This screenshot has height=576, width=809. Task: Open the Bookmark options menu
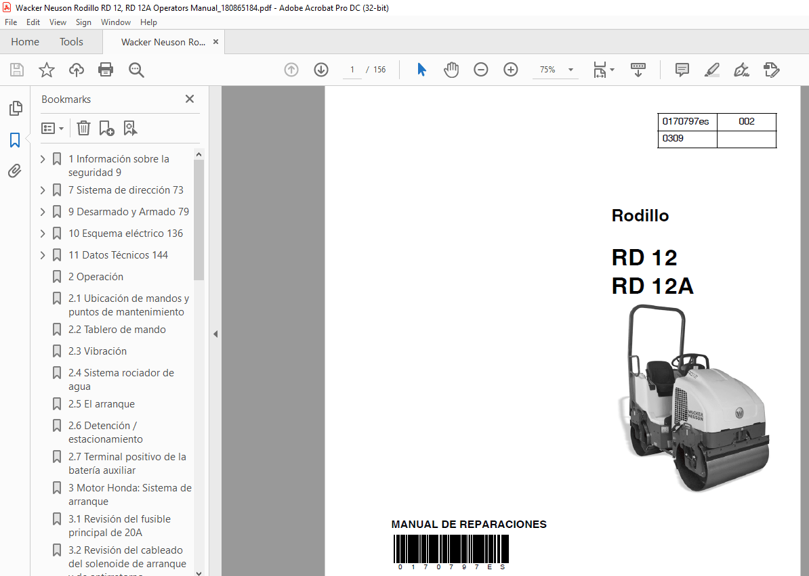click(52, 128)
